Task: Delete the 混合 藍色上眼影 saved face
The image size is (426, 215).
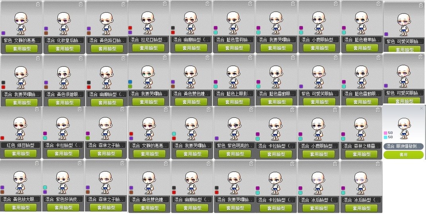Action: [250, 58]
